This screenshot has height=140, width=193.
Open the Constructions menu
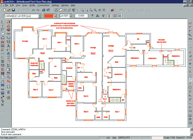pyautogui.click(x=43, y=5)
